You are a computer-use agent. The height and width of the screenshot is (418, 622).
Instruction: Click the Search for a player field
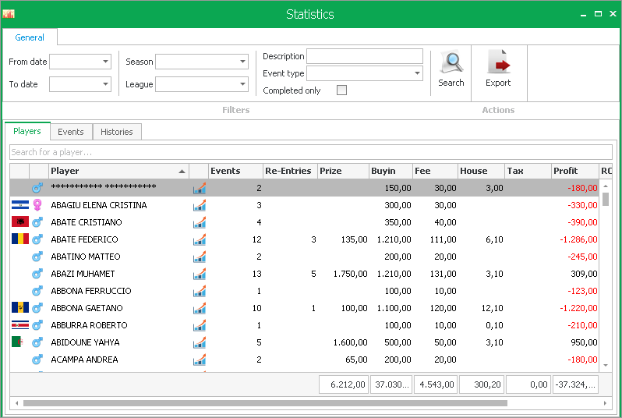(310, 152)
